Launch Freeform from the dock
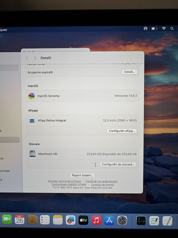178x238 pixels. (x=71, y=220)
